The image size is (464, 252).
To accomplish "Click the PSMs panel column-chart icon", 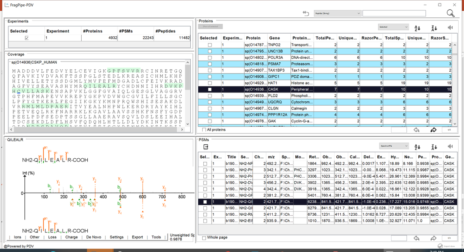I will [x=450, y=146].
